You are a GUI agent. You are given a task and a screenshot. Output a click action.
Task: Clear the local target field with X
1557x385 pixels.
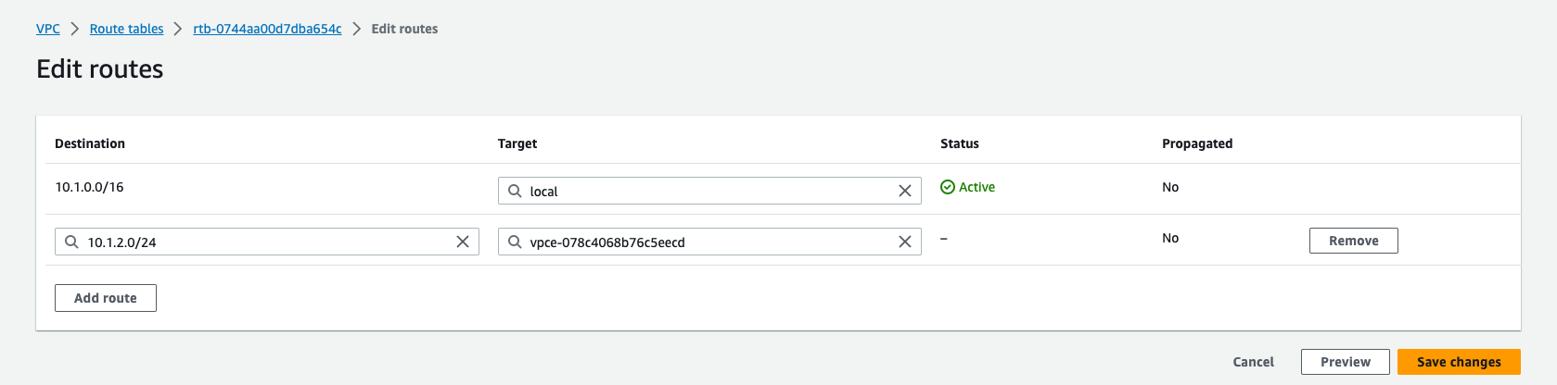pyautogui.click(x=905, y=191)
